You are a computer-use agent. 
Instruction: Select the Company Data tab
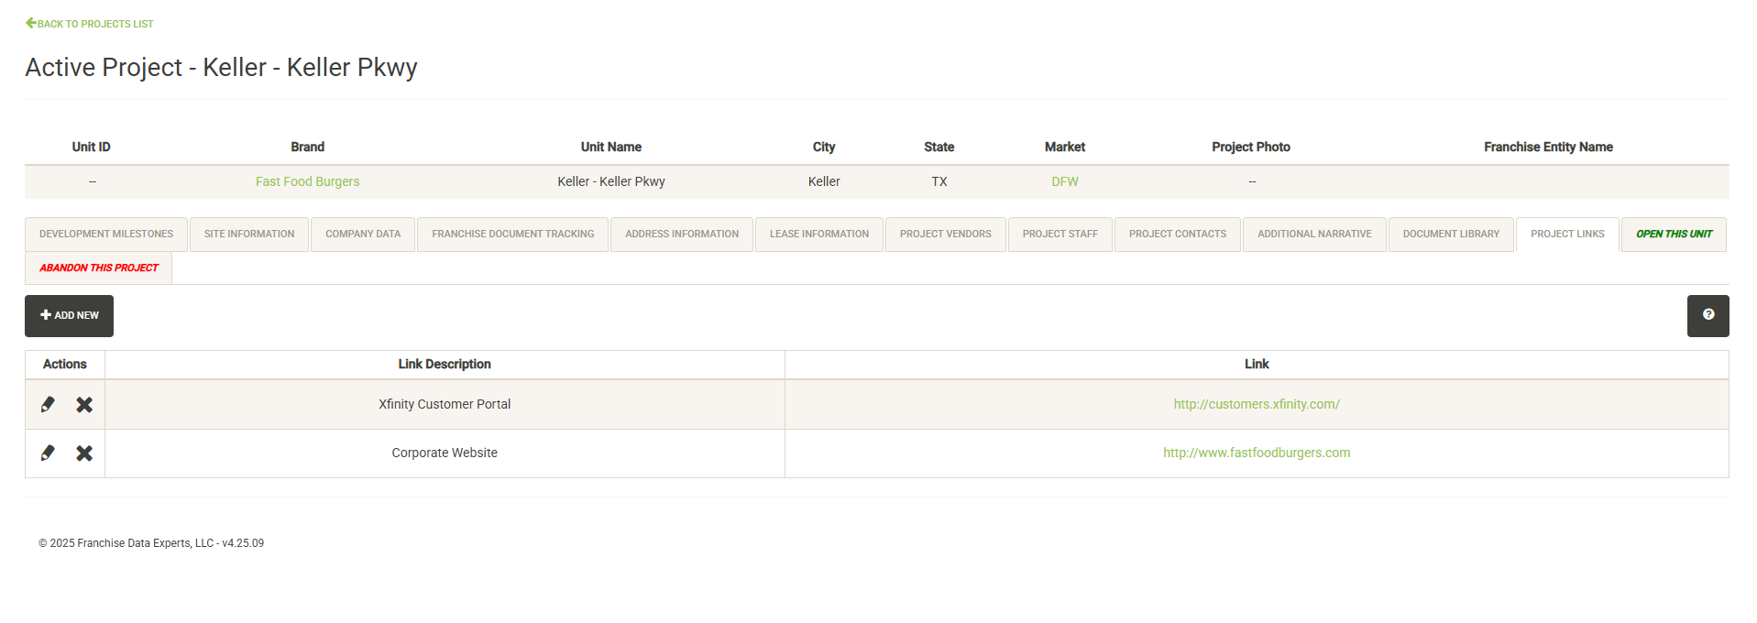pyautogui.click(x=363, y=235)
